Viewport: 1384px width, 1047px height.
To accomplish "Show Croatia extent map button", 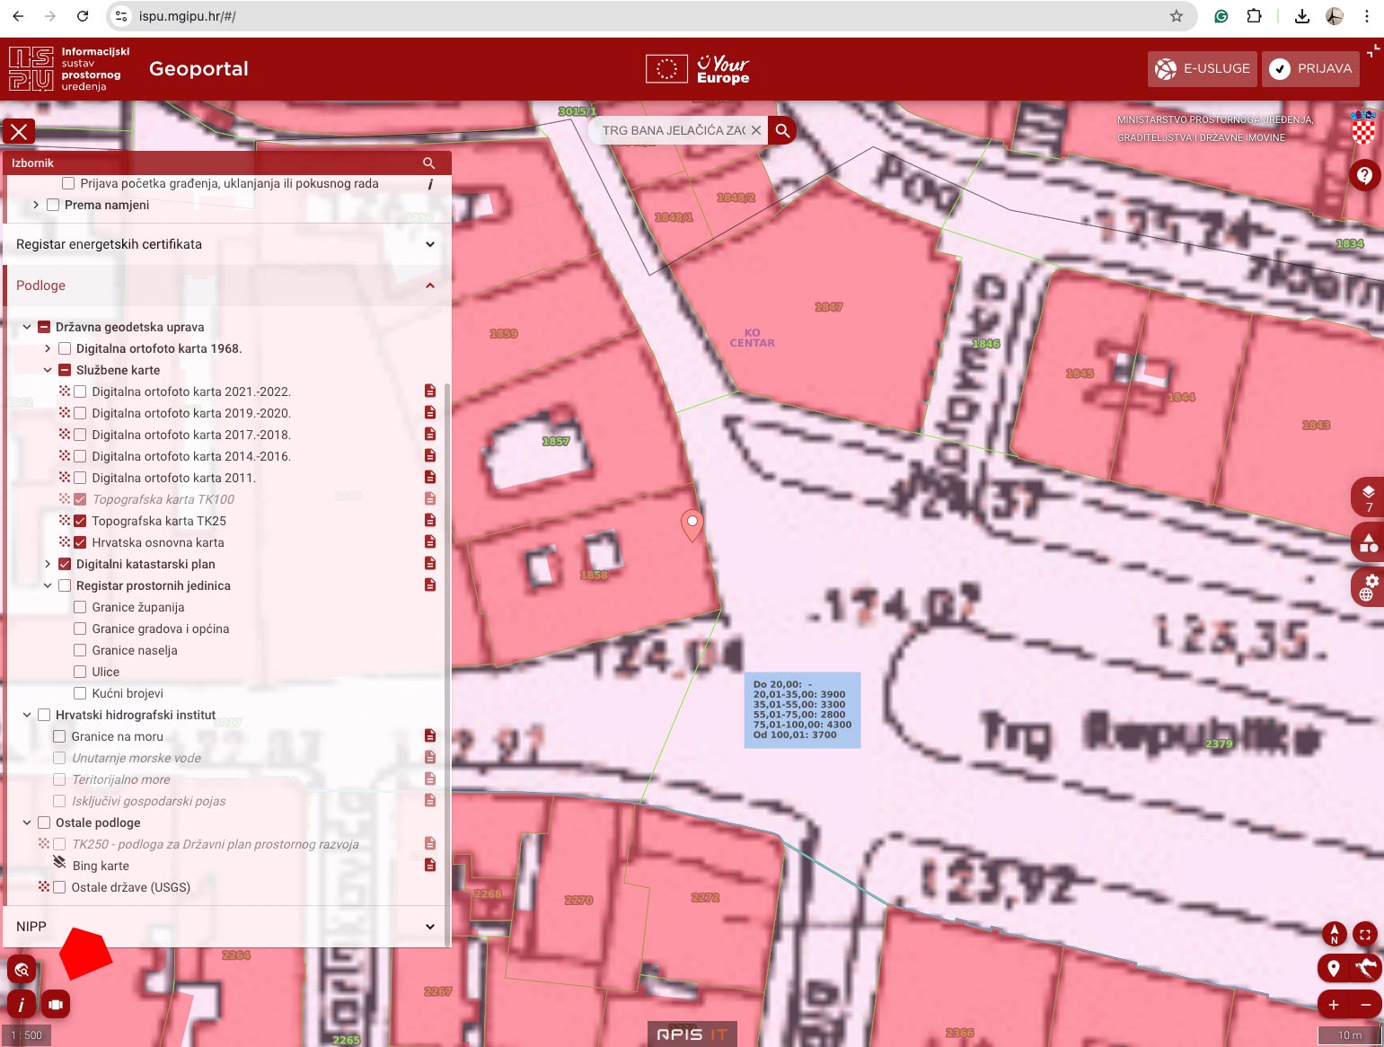I will pyautogui.click(x=1366, y=968).
